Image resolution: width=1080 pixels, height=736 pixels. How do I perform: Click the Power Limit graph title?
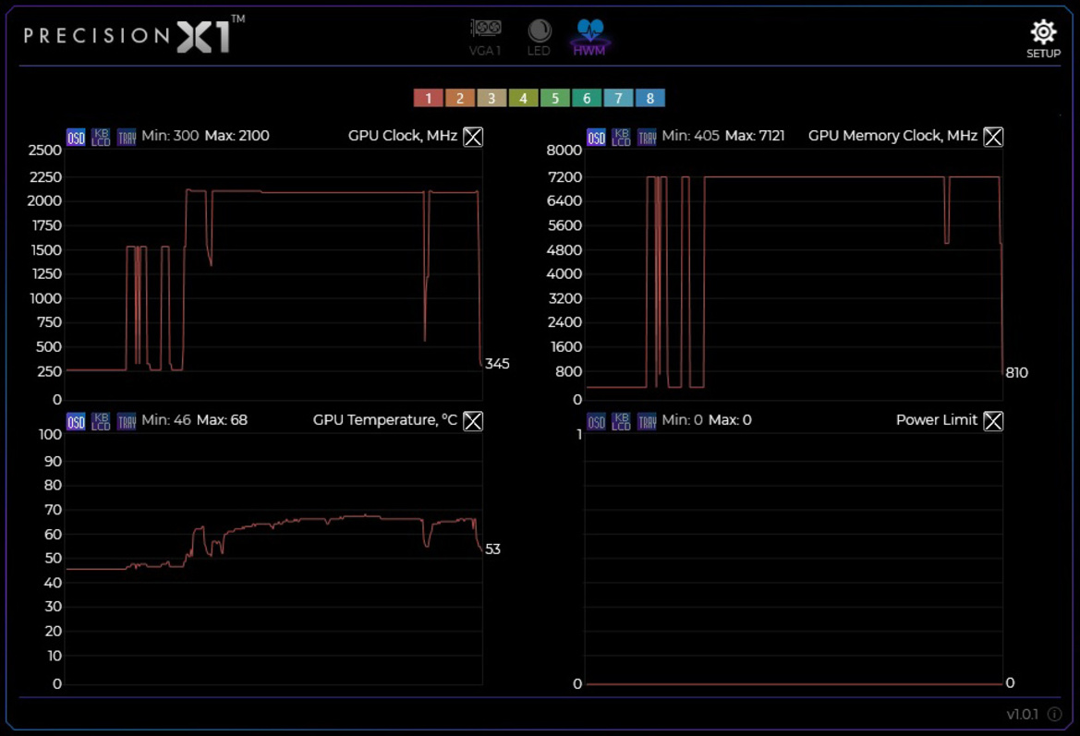937,420
